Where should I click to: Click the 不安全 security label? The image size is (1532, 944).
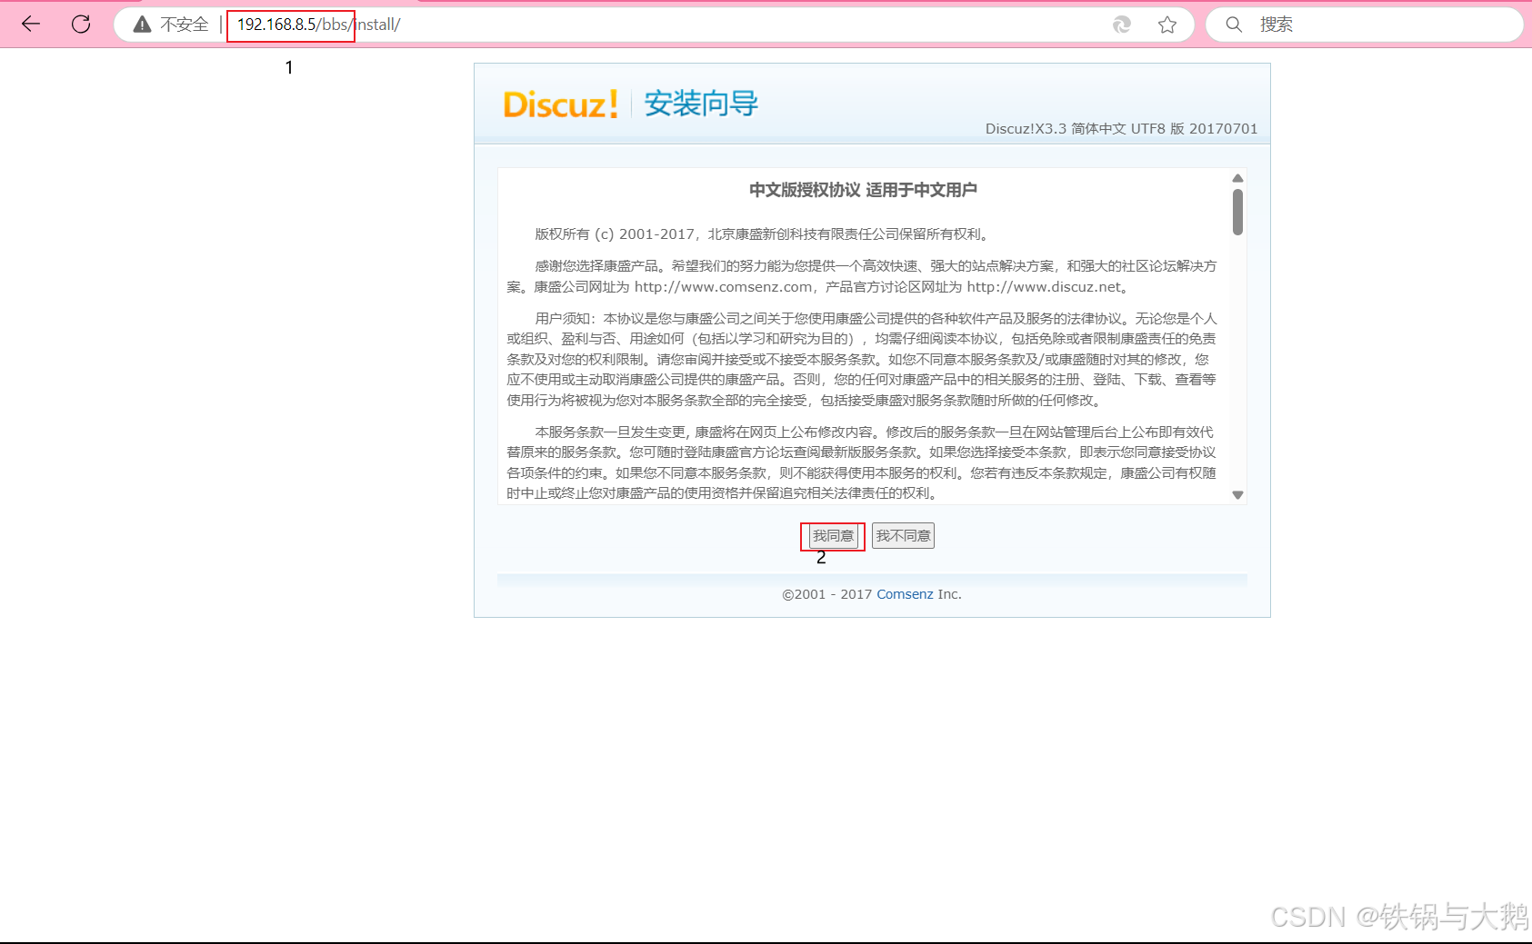[x=185, y=25]
